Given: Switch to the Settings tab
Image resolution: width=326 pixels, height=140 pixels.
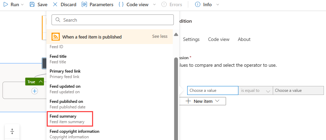Looking at the screenshot, I should (x=191, y=39).
